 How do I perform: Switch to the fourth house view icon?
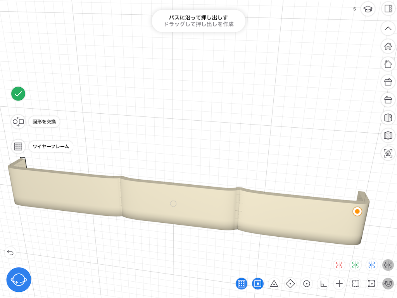pos(388,100)
